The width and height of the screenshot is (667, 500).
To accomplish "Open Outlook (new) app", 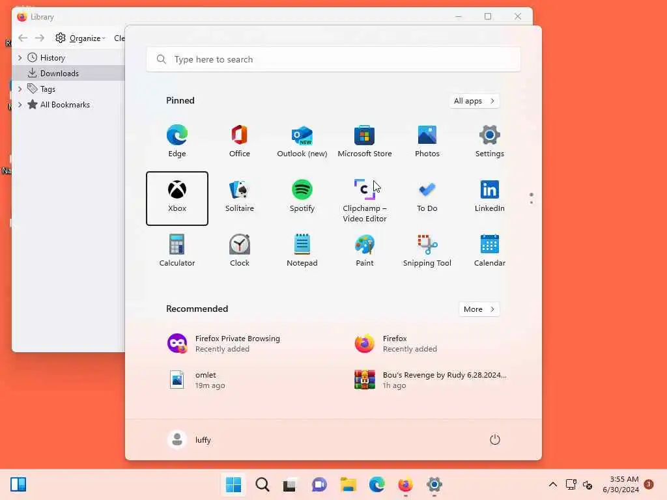I will (302, 141).
